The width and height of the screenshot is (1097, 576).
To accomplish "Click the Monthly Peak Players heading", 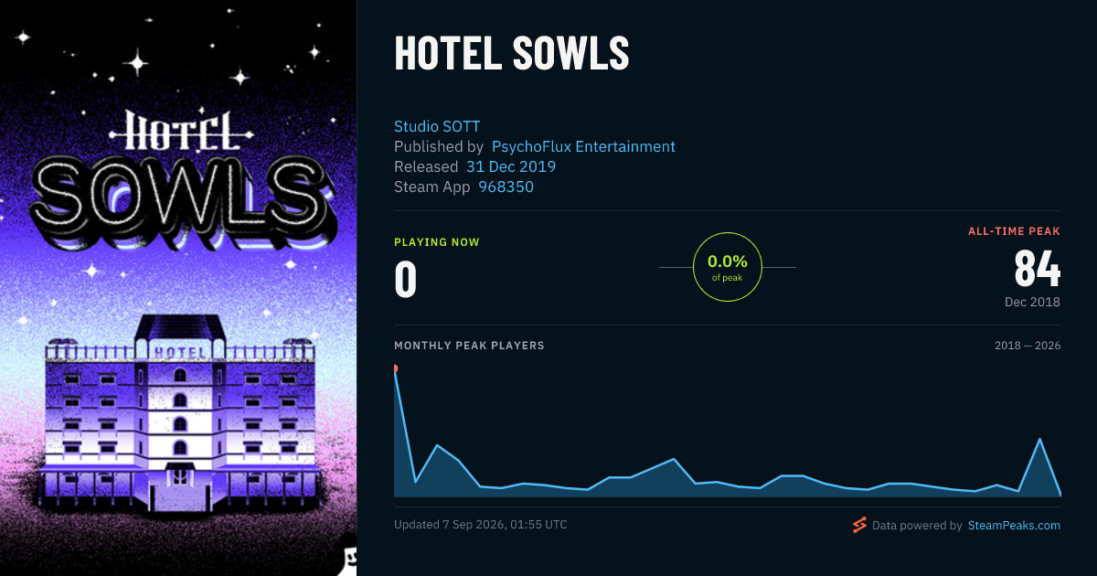I will [x=469, y=346].
